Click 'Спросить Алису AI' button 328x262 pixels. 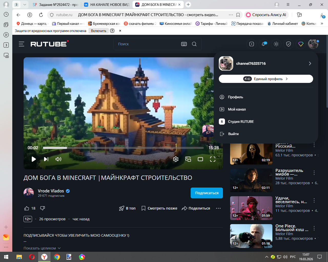(266, 15)
